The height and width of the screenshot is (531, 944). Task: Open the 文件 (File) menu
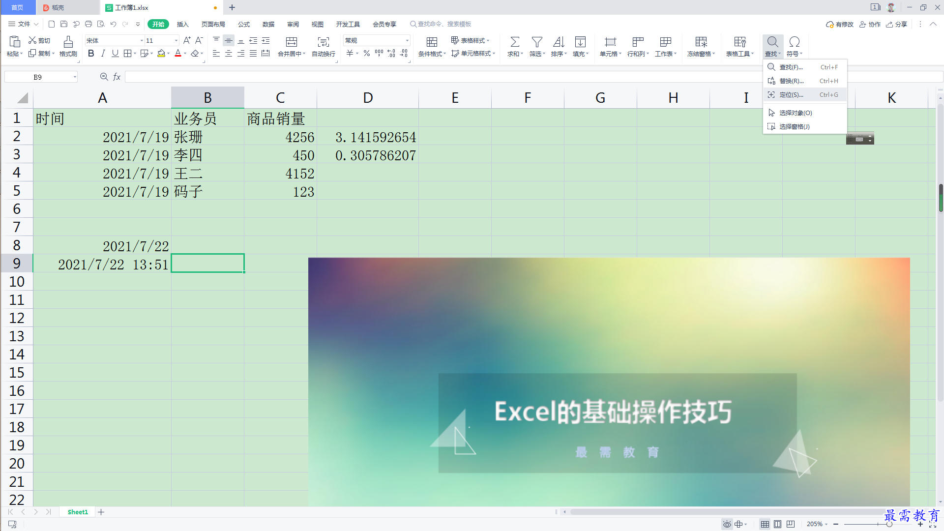[x=23, y=24]
